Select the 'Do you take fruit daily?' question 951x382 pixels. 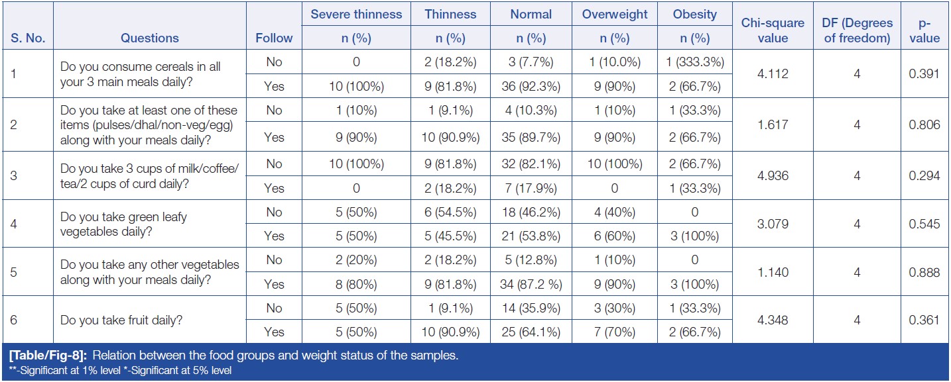(121, 320)
